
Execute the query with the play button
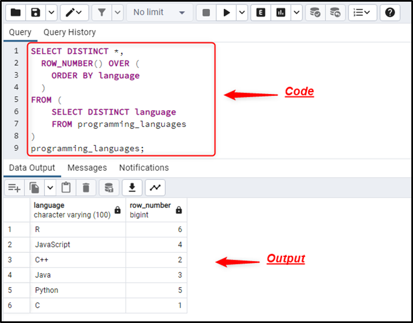227,13
